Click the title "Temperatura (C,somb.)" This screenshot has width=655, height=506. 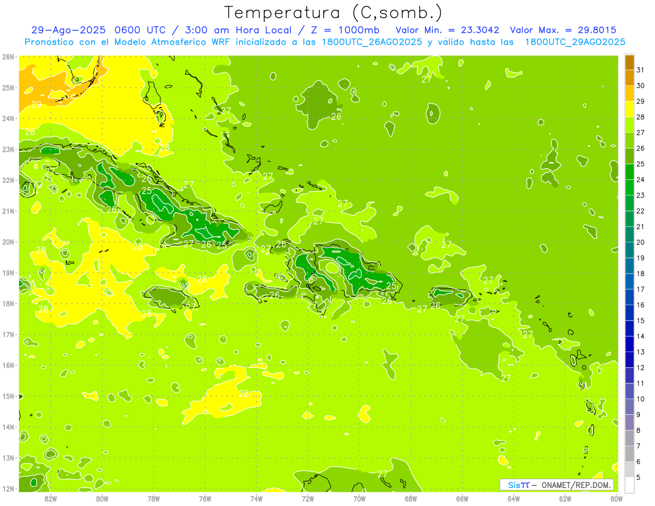332,13
